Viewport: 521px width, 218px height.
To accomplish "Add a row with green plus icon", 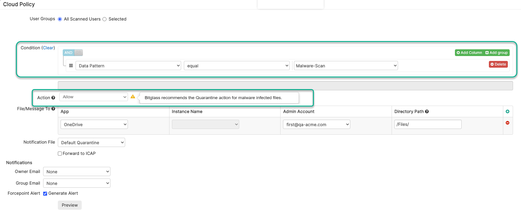I will tap(508, 111).
